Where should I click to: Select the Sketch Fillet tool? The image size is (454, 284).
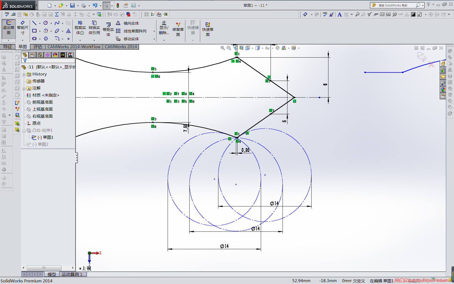tap(57, 39)
